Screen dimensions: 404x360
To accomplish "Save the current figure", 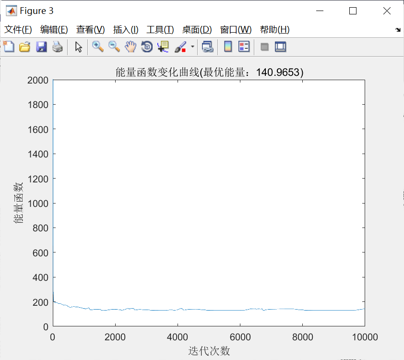I will [40, 47].
